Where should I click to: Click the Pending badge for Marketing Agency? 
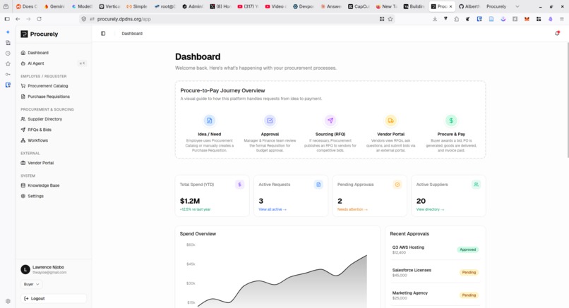tap(469, 295)
